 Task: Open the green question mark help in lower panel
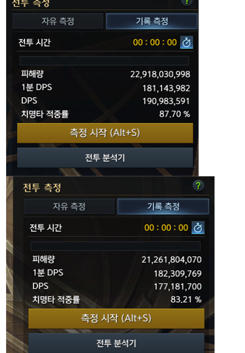[x=198, y=186]
